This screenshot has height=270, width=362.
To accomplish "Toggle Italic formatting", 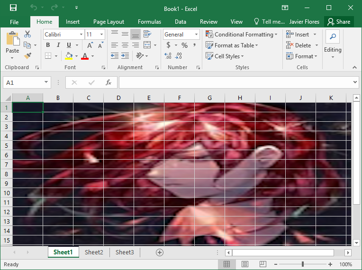I will 58,45.
